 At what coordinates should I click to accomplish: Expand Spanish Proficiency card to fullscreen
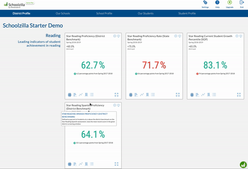point(117,164)
